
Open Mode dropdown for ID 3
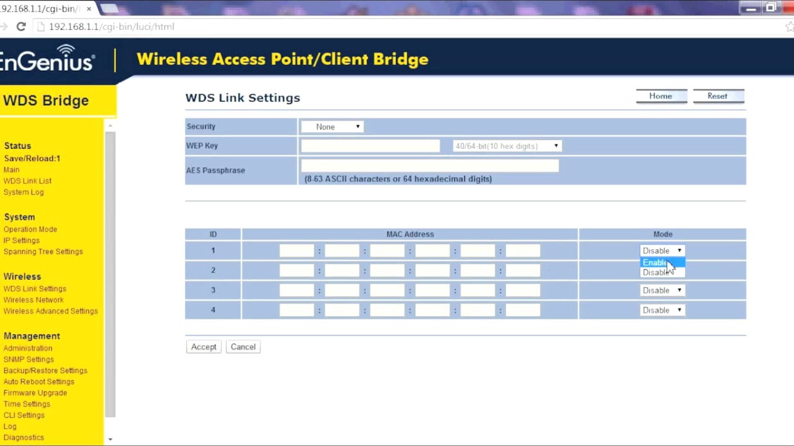[662, 291]
